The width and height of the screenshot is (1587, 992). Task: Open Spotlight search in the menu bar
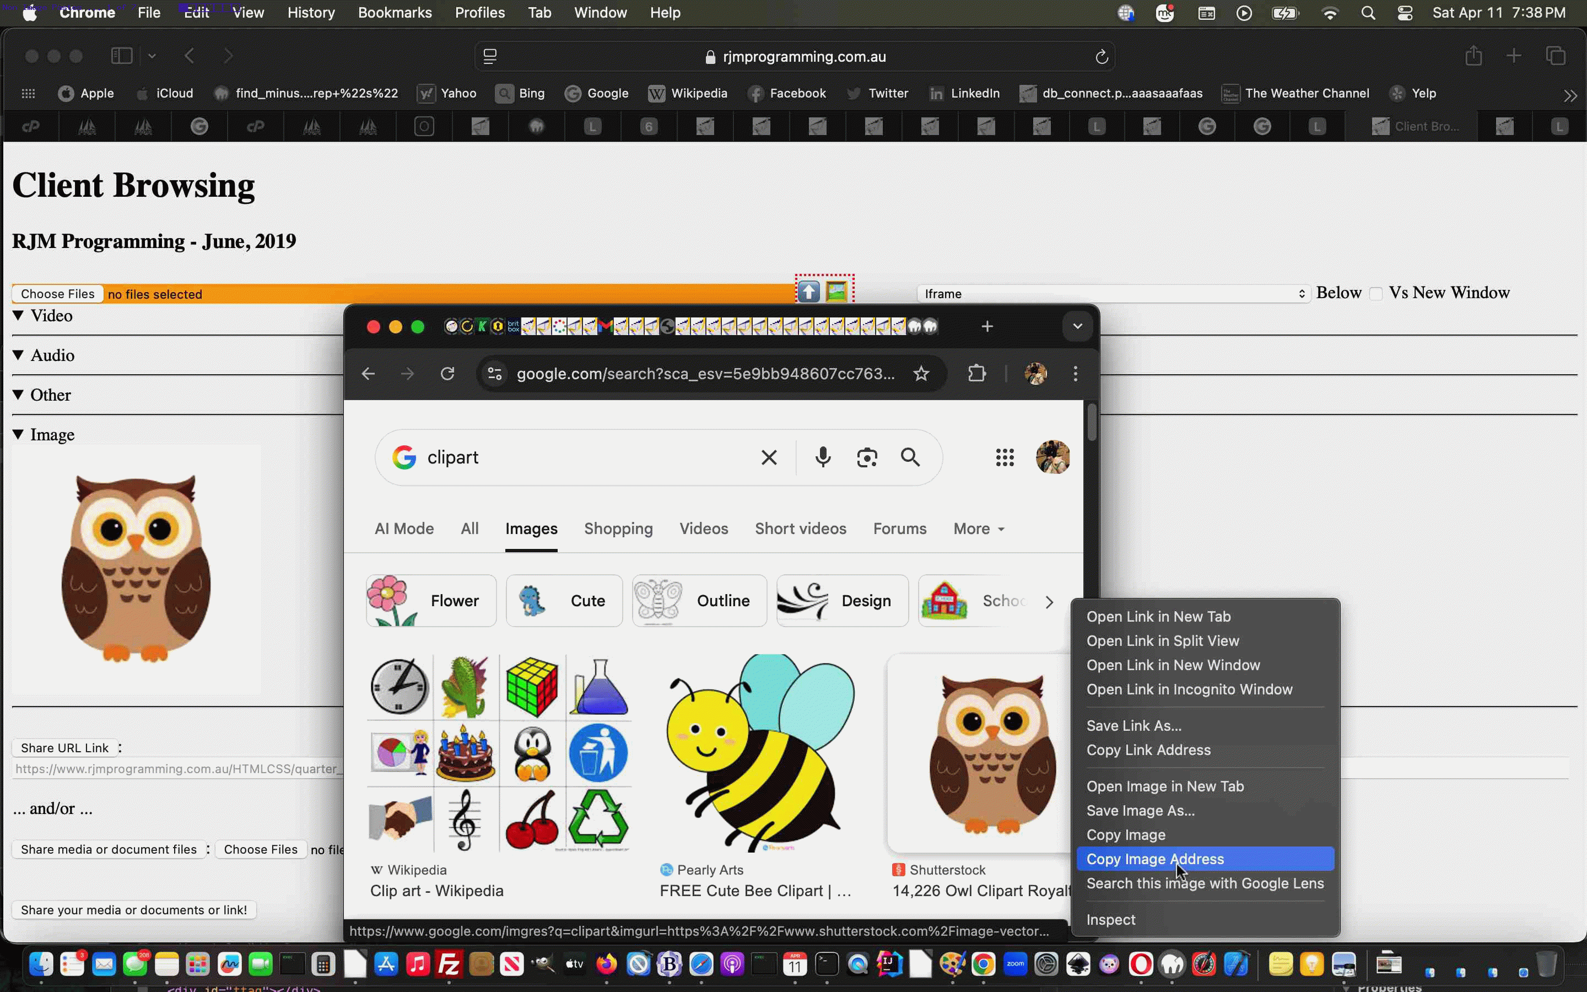tap(1368, 13)
